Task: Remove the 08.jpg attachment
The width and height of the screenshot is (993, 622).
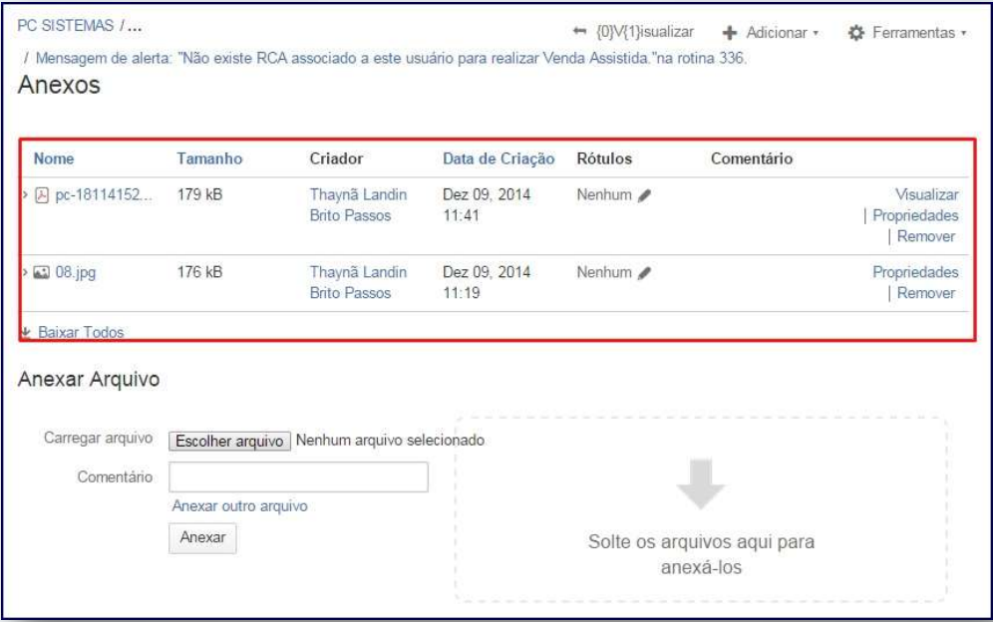Action: pyautogui.click(x=926, y=293)
